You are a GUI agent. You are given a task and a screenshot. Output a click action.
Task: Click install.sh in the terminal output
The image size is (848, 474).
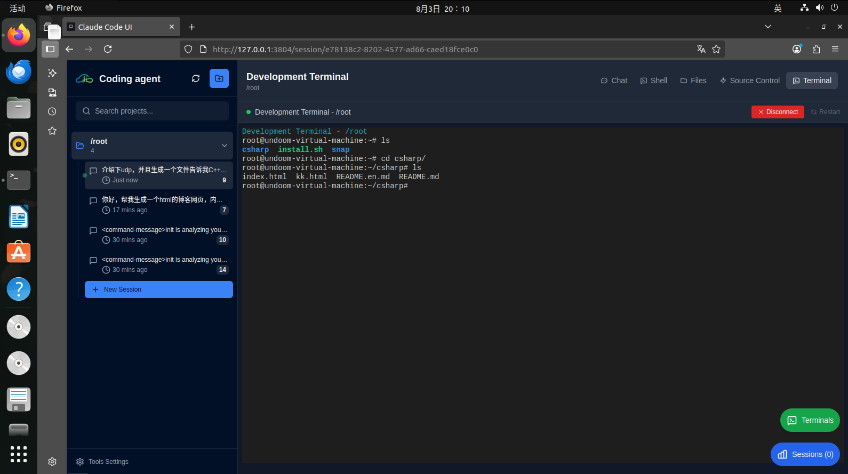[300, 150]
